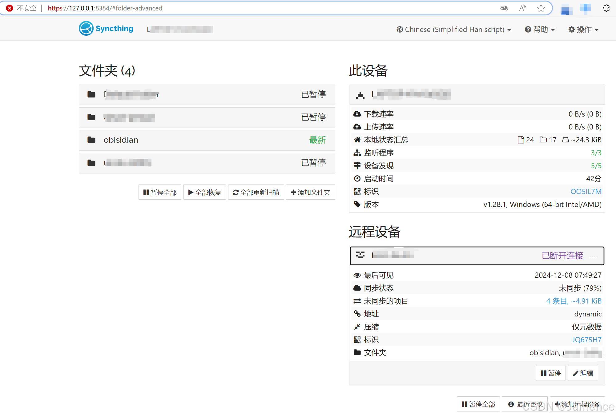Pause the remote device with 暂停 button

point(551,373)
